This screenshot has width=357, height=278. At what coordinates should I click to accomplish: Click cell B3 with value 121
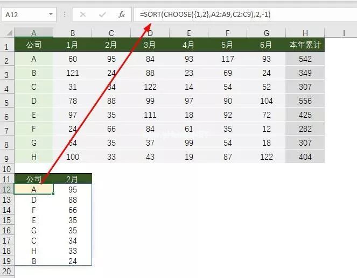point(72,73)
